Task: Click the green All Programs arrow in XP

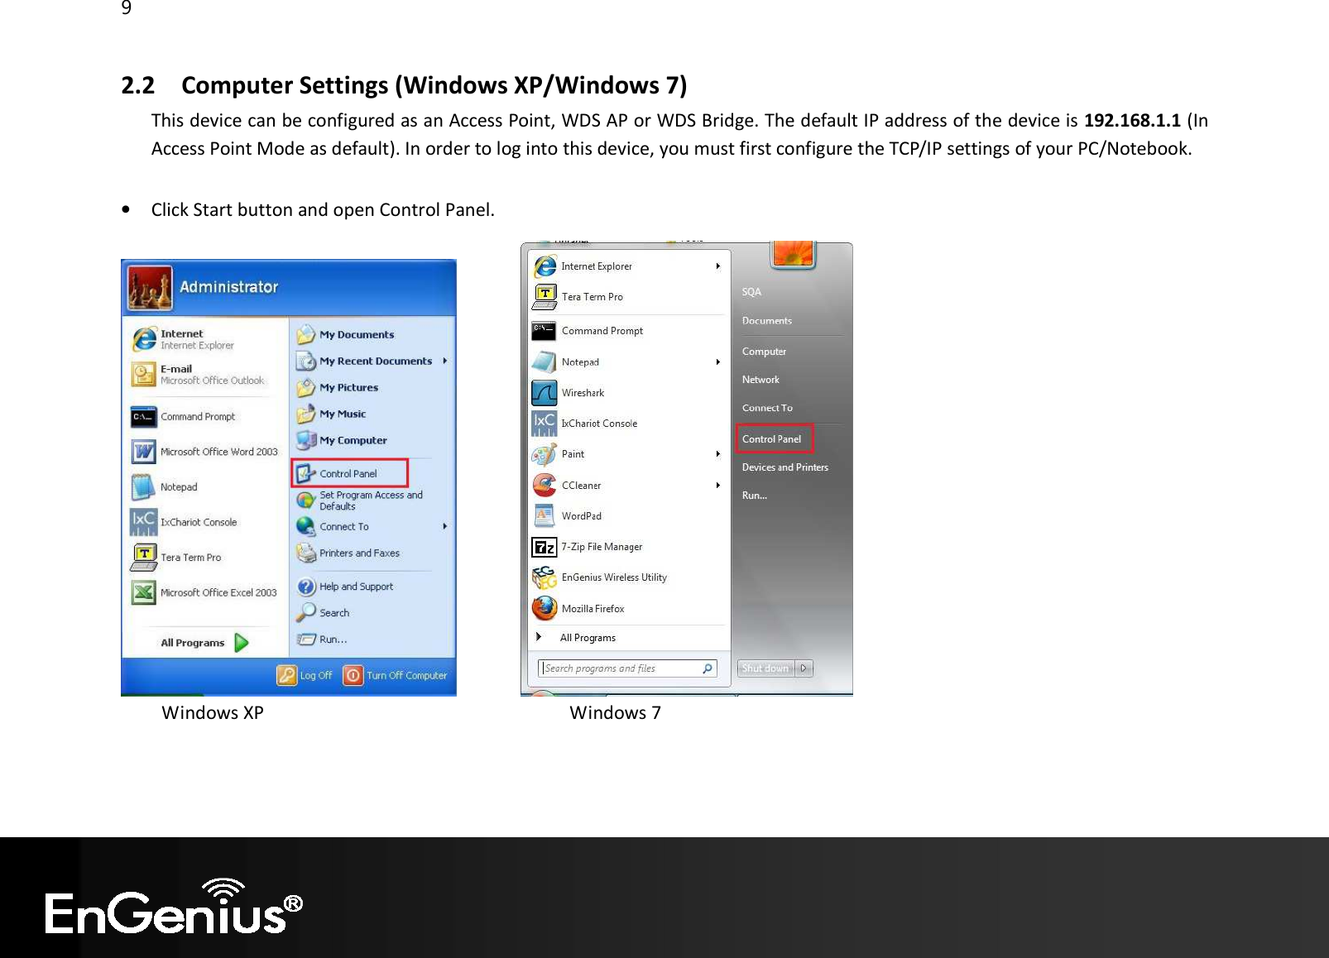Action: [x=242, y=643]
